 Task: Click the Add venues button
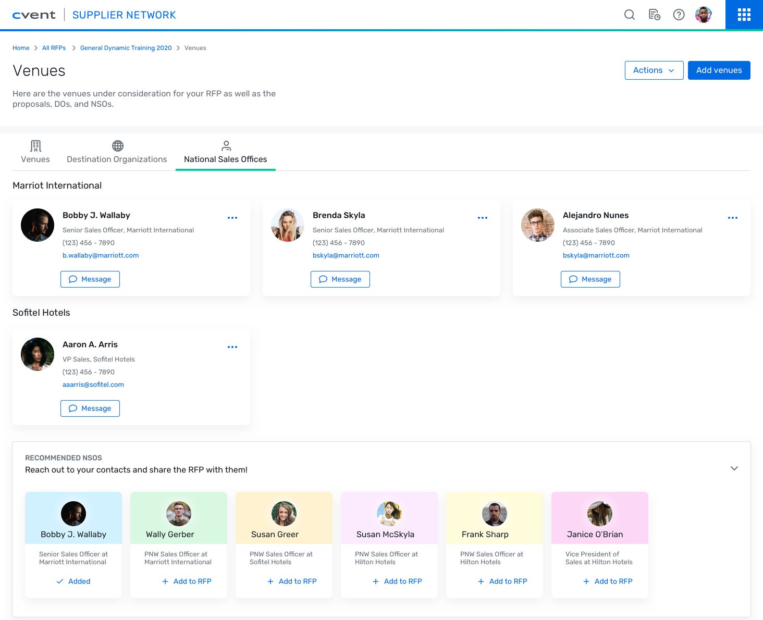719,70
